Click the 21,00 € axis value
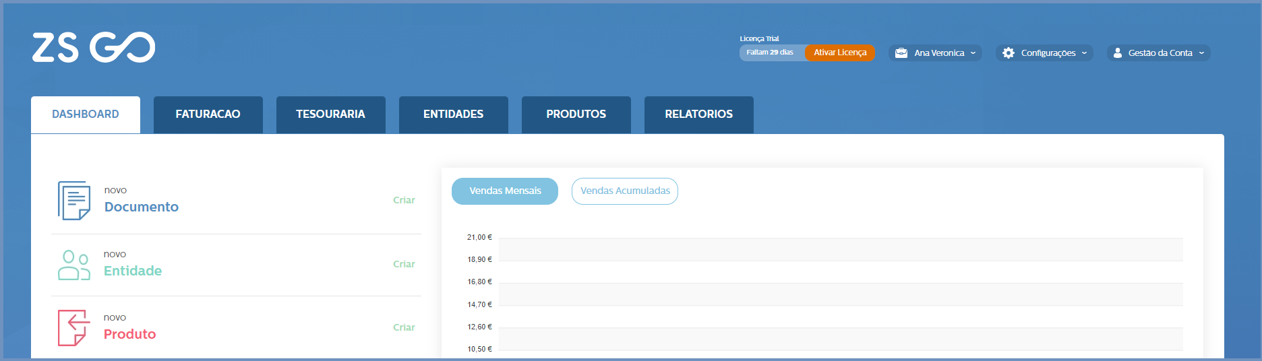Screen dimensions: 1262x361 pos(479,237)
